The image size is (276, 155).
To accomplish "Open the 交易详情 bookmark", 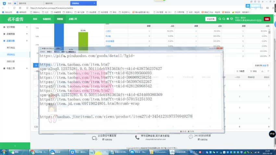I will pos(179,12).
